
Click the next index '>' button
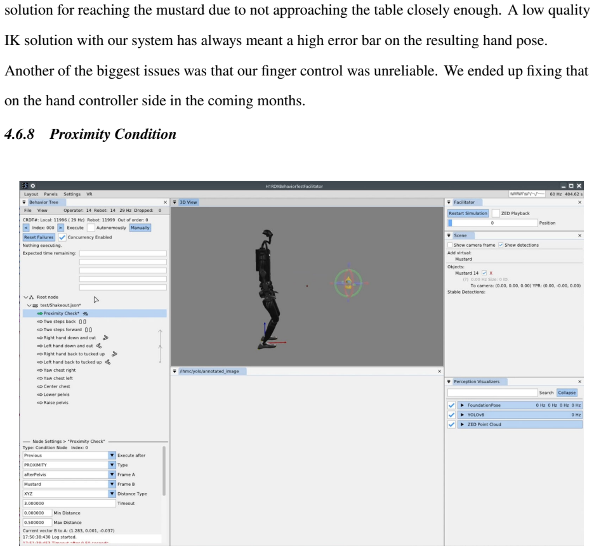coord(61,228)
